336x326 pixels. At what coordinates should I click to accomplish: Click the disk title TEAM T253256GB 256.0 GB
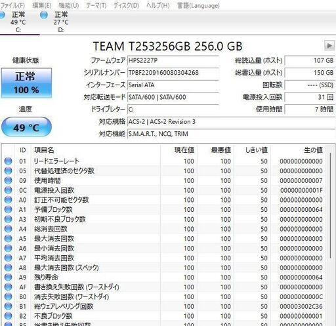pos(168,46)
